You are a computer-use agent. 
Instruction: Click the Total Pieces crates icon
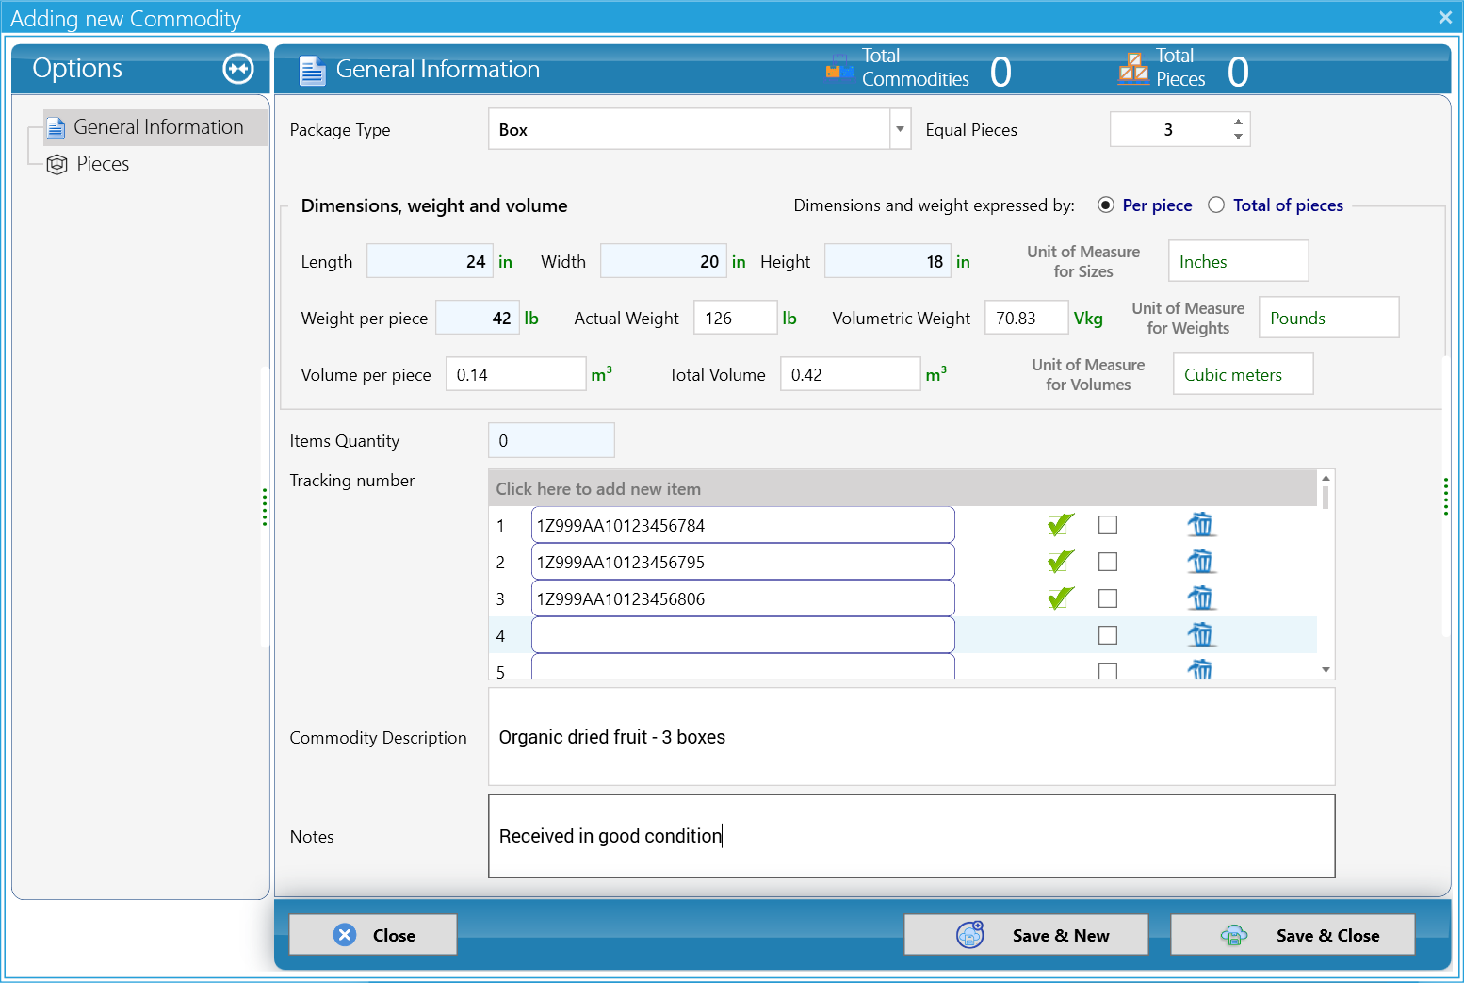[x=1133, y=68]
